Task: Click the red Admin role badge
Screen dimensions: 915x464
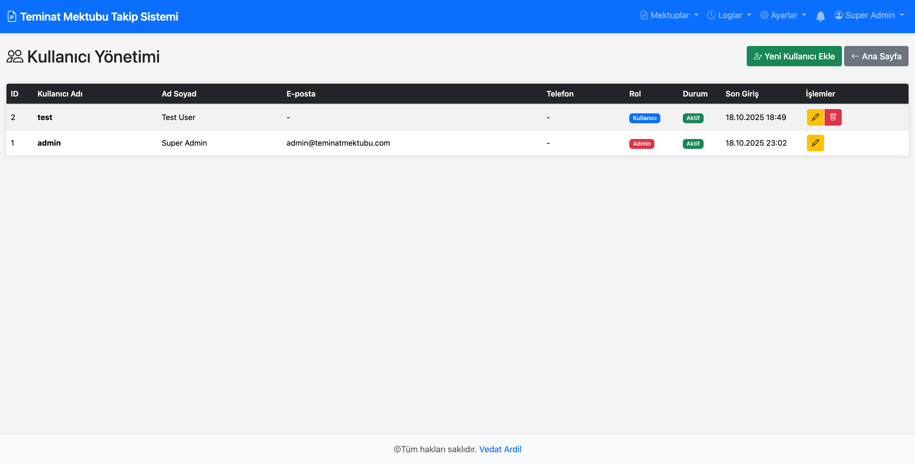Action: pos(641,144)
